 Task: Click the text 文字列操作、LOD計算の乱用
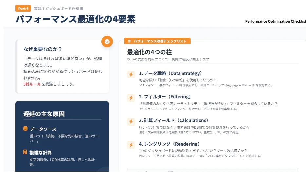point(52,160)
